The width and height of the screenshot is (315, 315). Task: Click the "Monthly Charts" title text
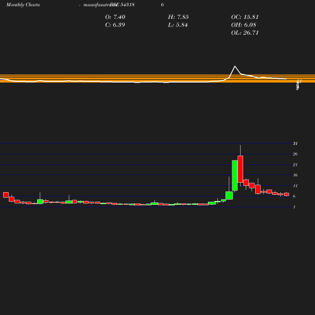(x=23, y=5)
